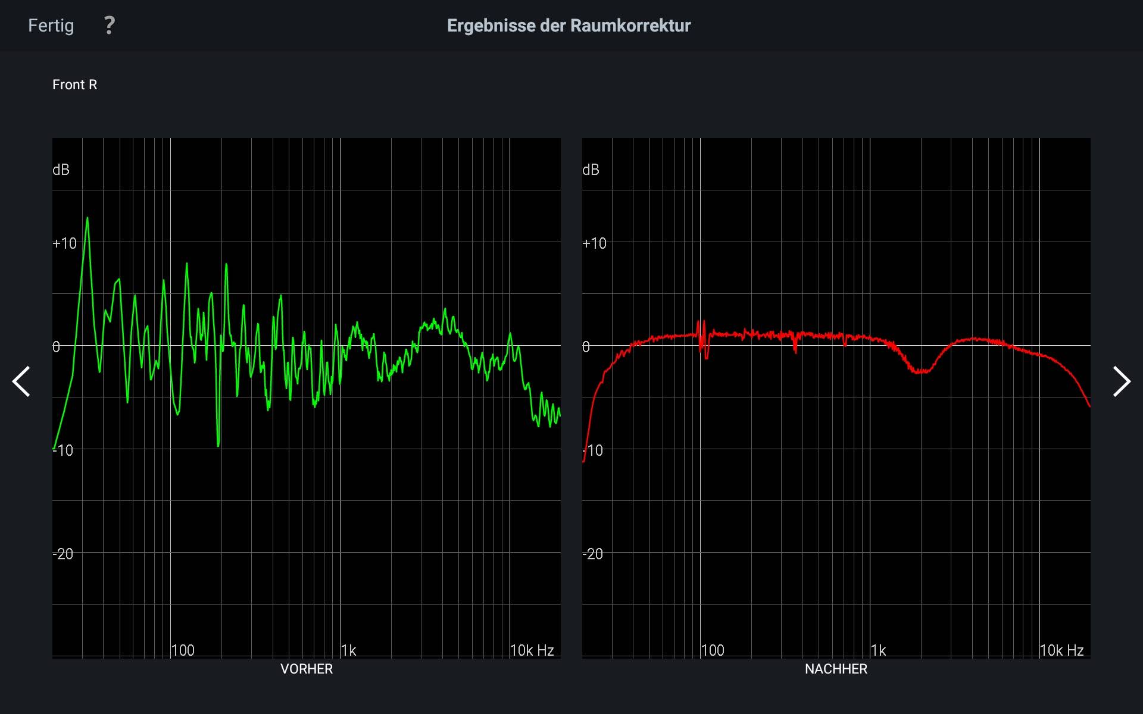Click the 100 label on NACHHER graph
The height and width of the screenshot is (714, 1143).
[713, 650]
